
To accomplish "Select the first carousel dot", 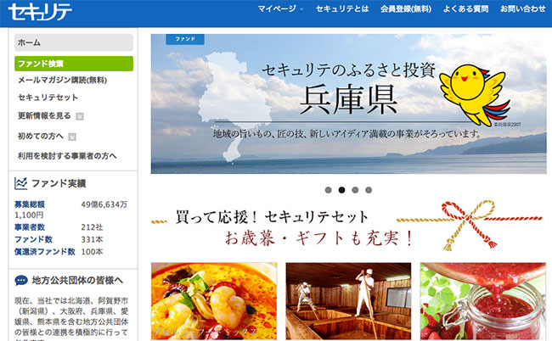I will [x=328, y=190].
